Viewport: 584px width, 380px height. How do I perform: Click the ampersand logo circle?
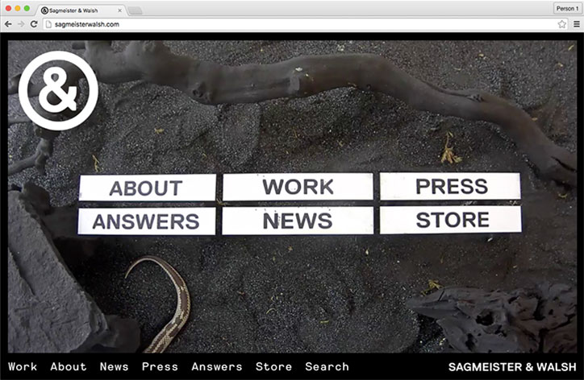pos(58,90)
